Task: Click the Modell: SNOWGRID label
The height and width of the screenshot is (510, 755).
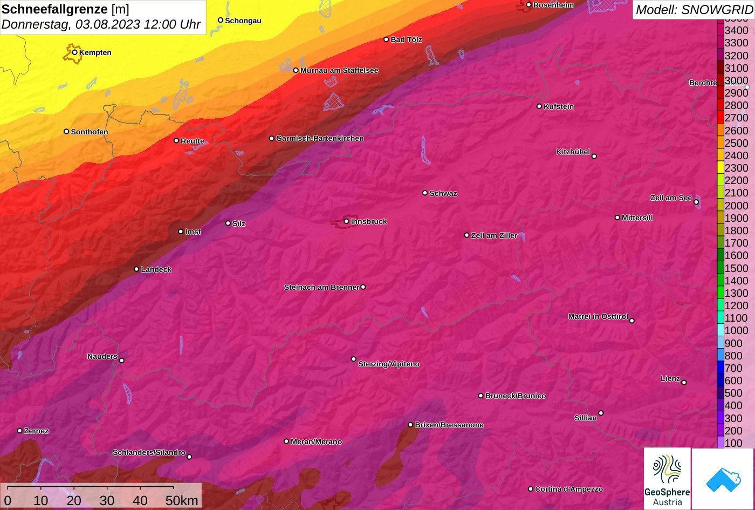Action: 694,10
